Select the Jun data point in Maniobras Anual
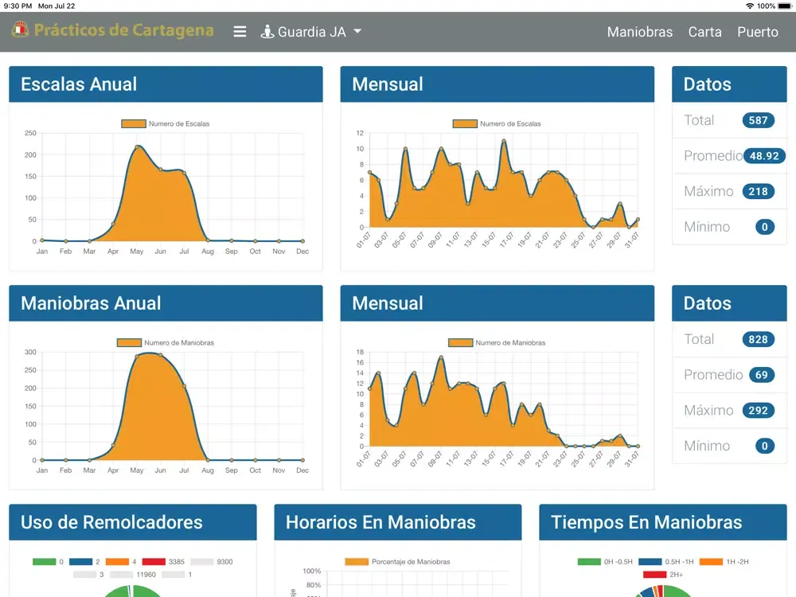The height and width of the screenshot is (597, 796). tap(161, 355)
